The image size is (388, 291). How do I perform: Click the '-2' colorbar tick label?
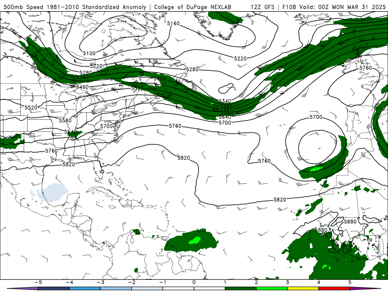131,282
